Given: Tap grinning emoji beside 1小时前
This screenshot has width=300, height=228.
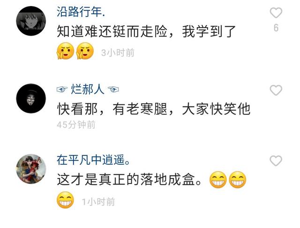Looking at the screenshot, I should pyautogui.click(x=65, y=200).
